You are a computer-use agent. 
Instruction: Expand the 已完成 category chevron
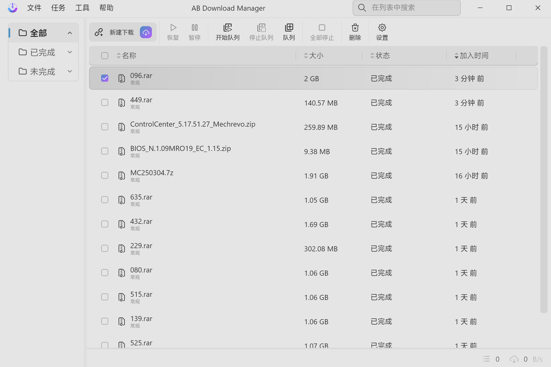[x=70, y=52]
